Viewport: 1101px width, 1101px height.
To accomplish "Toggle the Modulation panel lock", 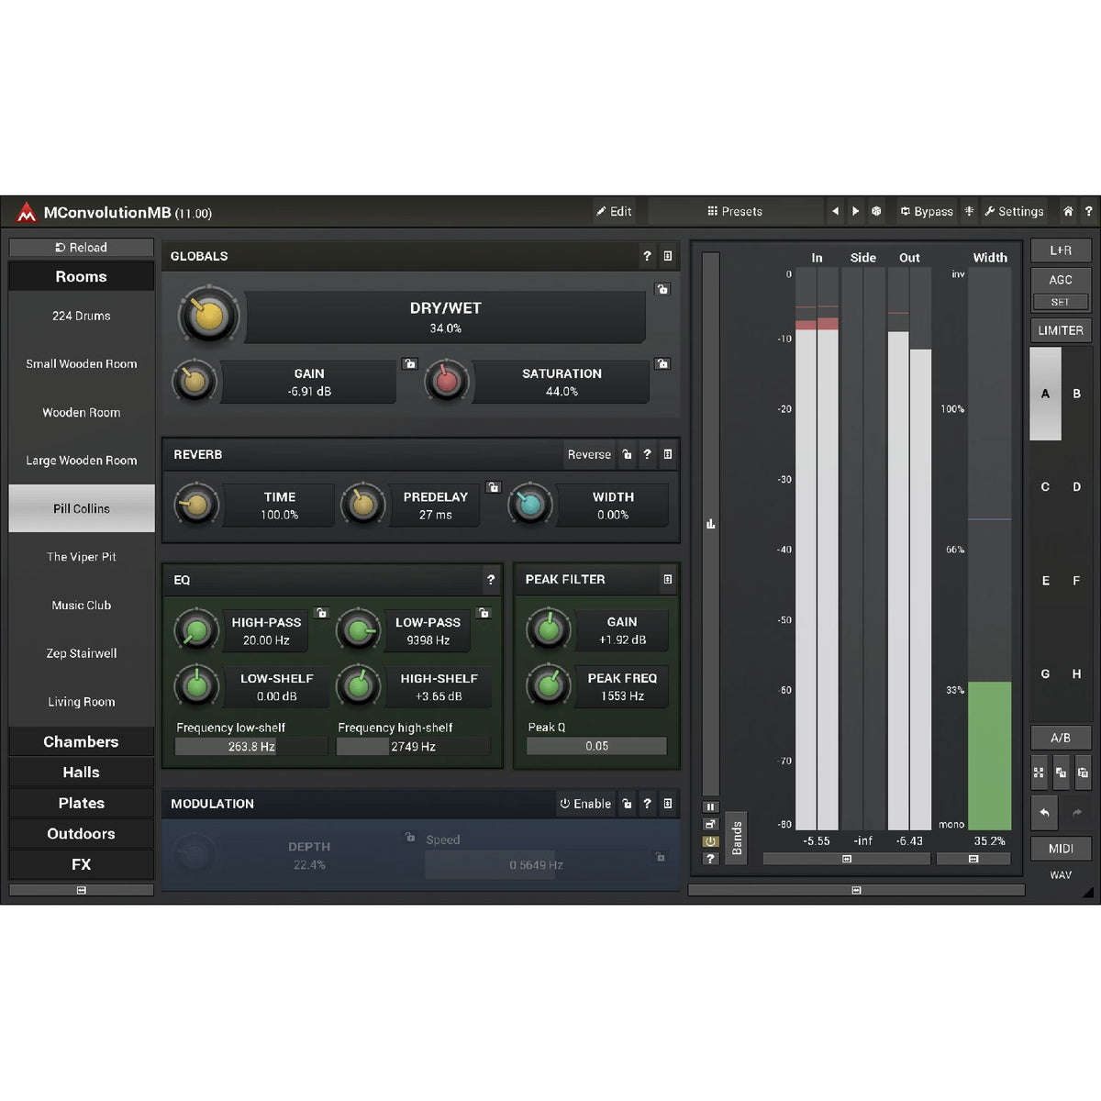I will point(628,804).
